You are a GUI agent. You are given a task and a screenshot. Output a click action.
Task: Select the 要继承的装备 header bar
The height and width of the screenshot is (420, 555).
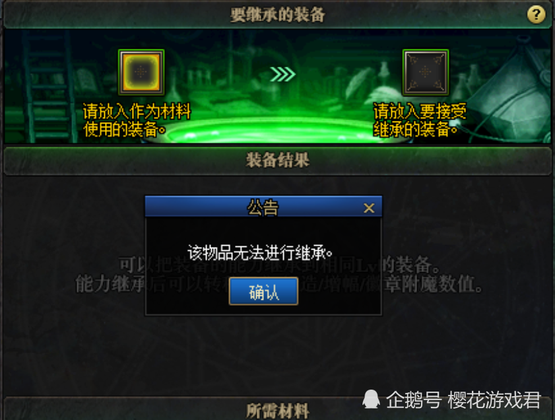click(x=277, y=15)
